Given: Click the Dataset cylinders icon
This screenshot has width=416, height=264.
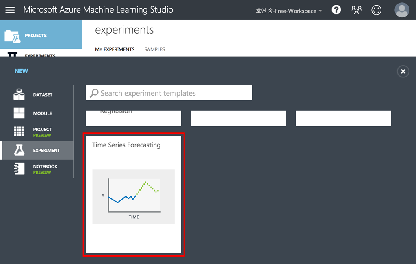Looking at the screenshot, I should click(x=19, y=95).
